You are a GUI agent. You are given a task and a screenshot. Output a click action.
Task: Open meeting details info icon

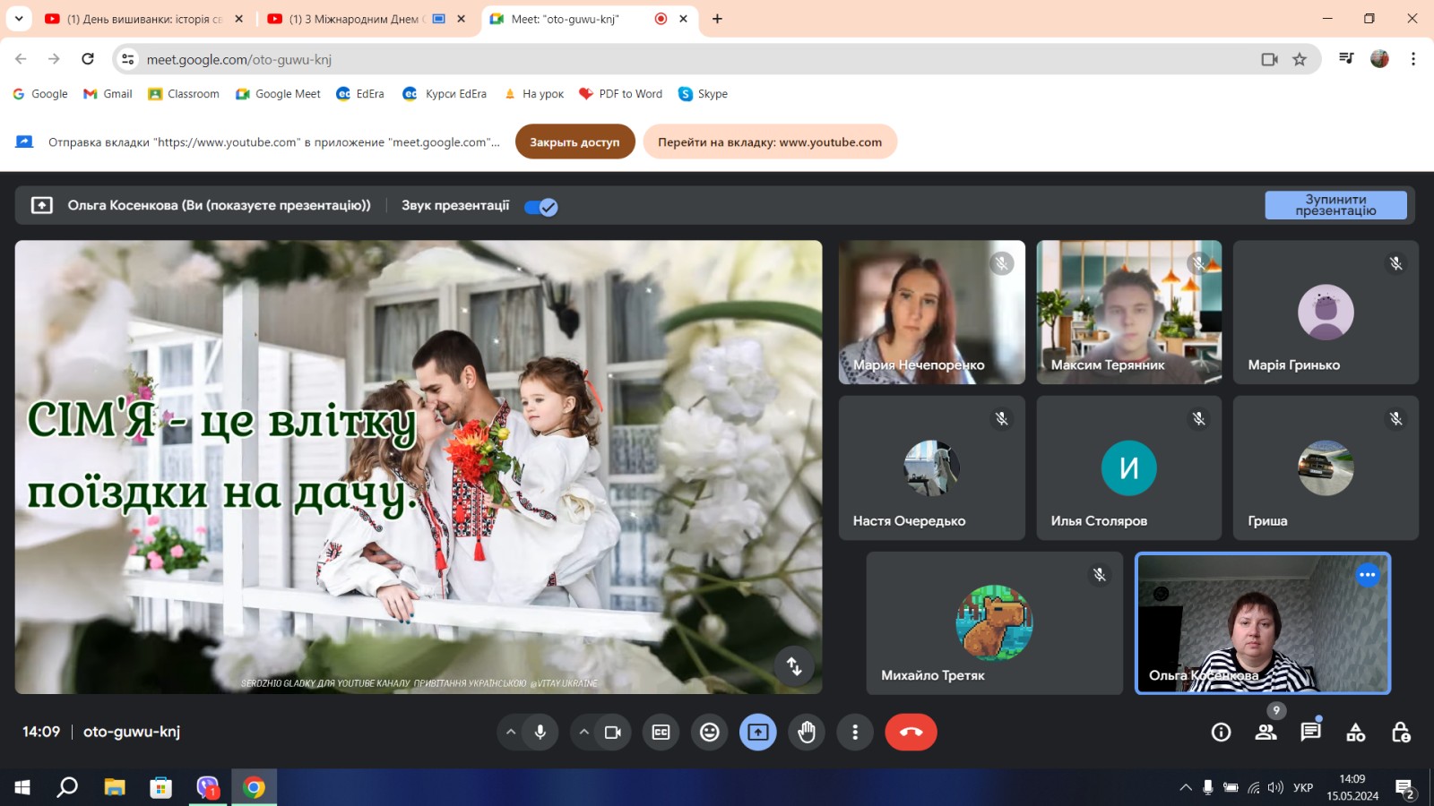pyautogui.click(x=1221, y=733)
